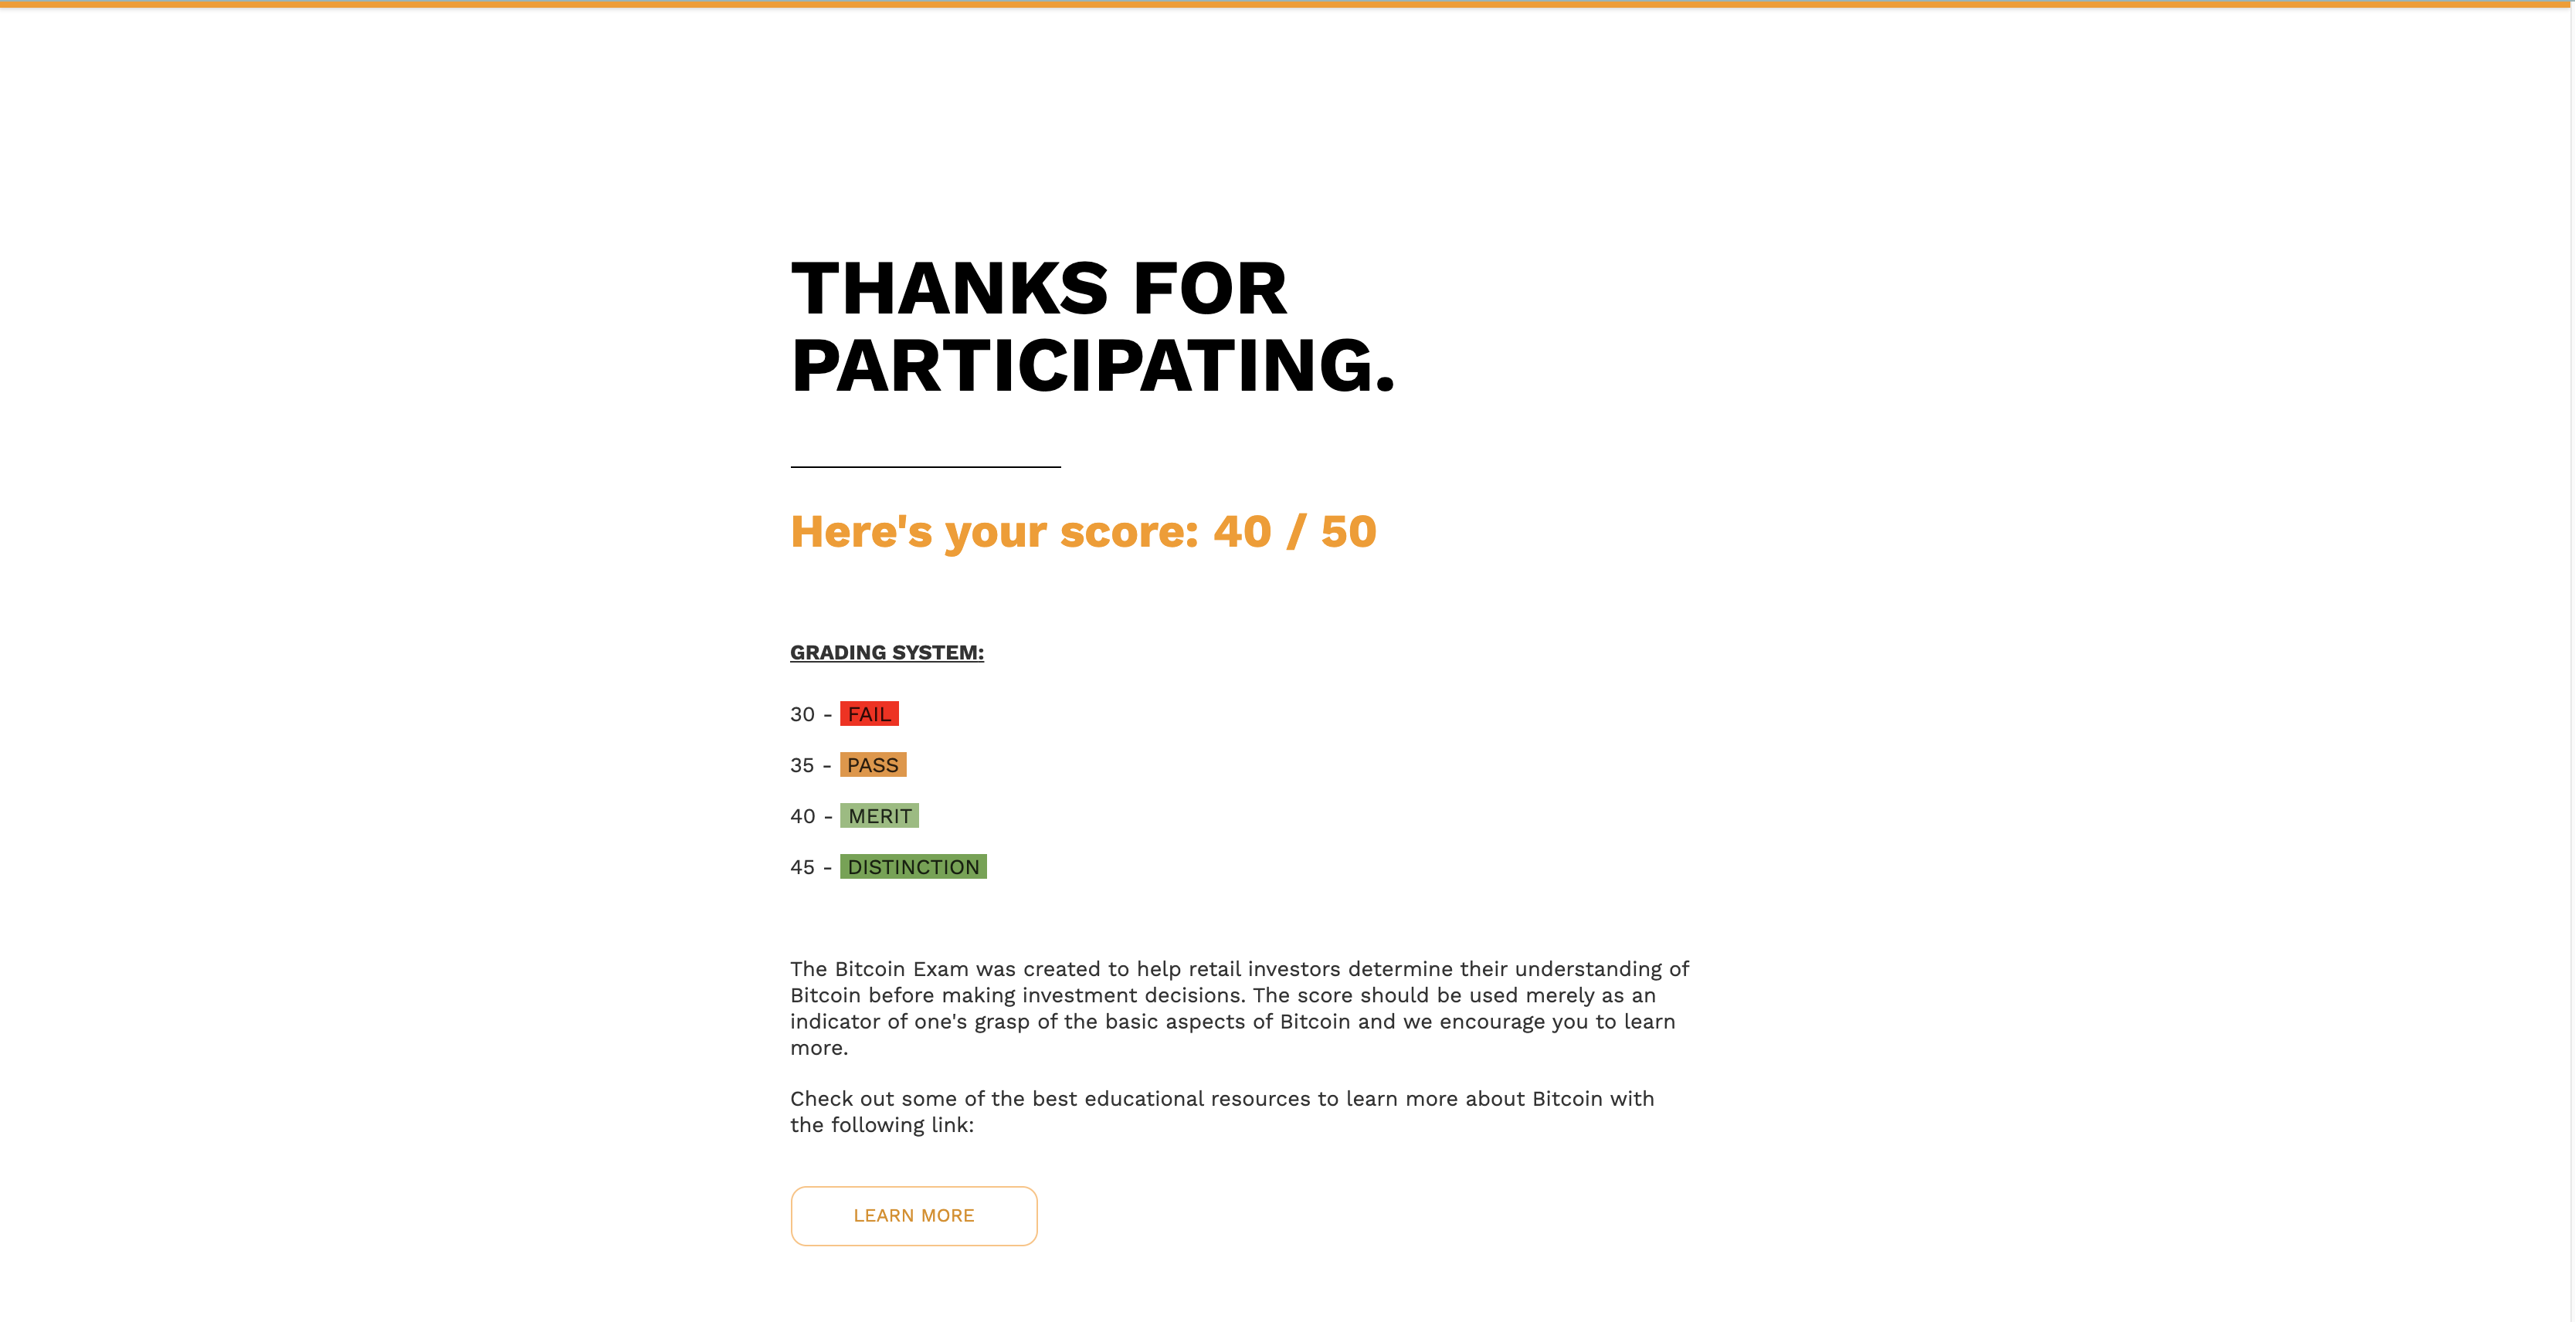
Task: Click "the following link:" text line
Action: [x=882, y=1125]
